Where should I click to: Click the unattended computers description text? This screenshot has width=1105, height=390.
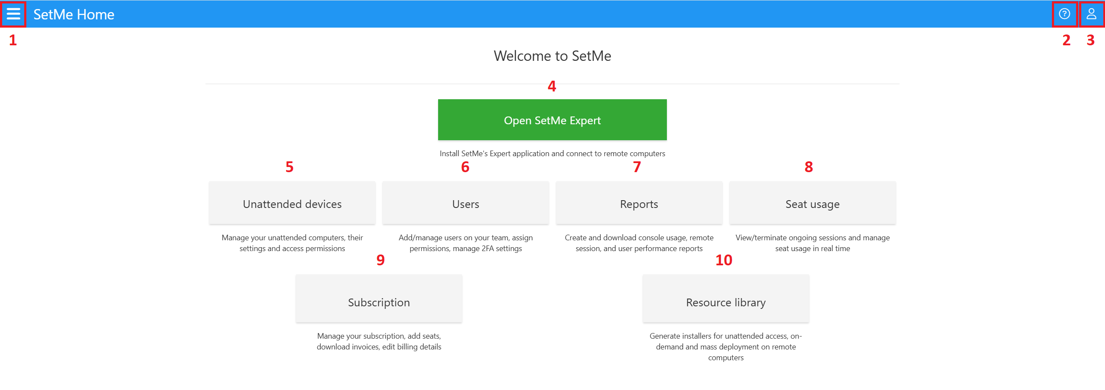click(292, 243)
